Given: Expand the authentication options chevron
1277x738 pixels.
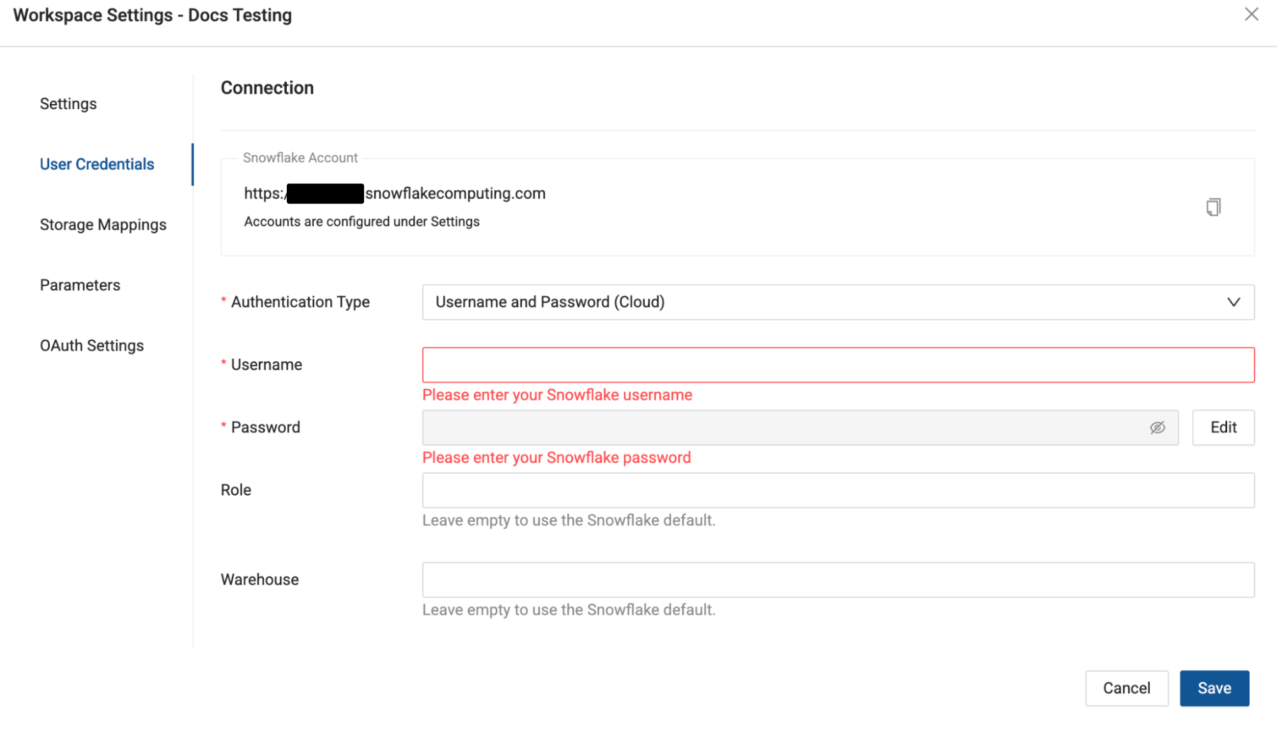Looking at the screenshot, I should pyautogui.click(x=1234, y=302).
